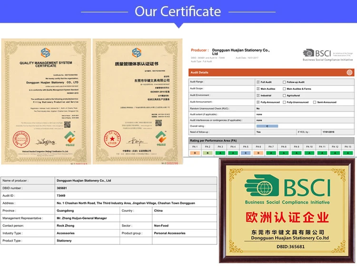Click the signature on the Chinese certificate
Viewport: 357px width, 271px height.
(136, 142)
